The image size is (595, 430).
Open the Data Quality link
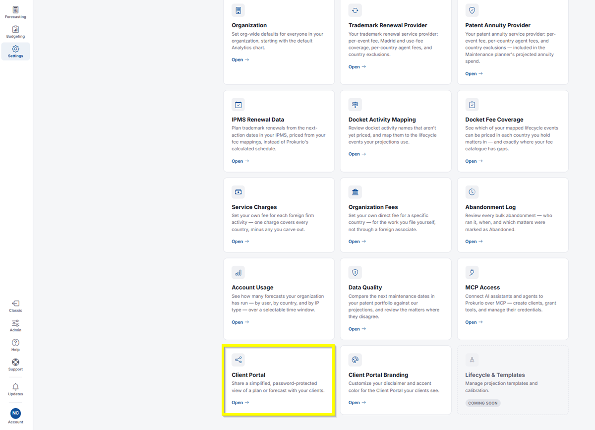pyautogui.click(x=357, y=329)
